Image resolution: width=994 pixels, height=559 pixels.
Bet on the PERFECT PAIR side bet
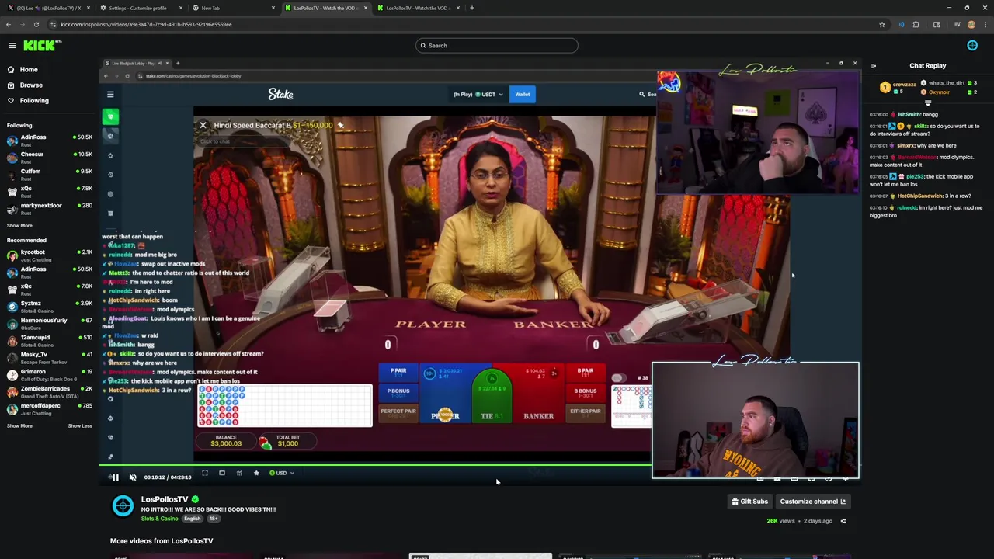398,413
